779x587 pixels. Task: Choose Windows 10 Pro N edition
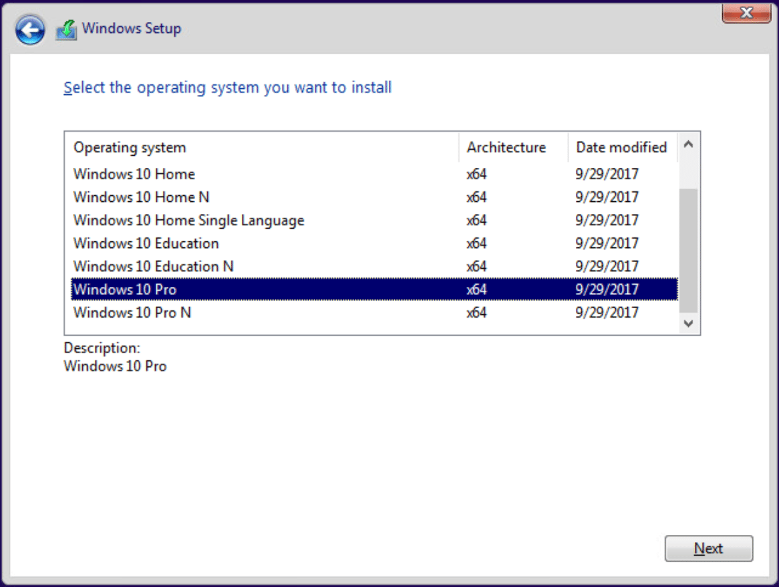pyautogui.click(x=132, y=312)
